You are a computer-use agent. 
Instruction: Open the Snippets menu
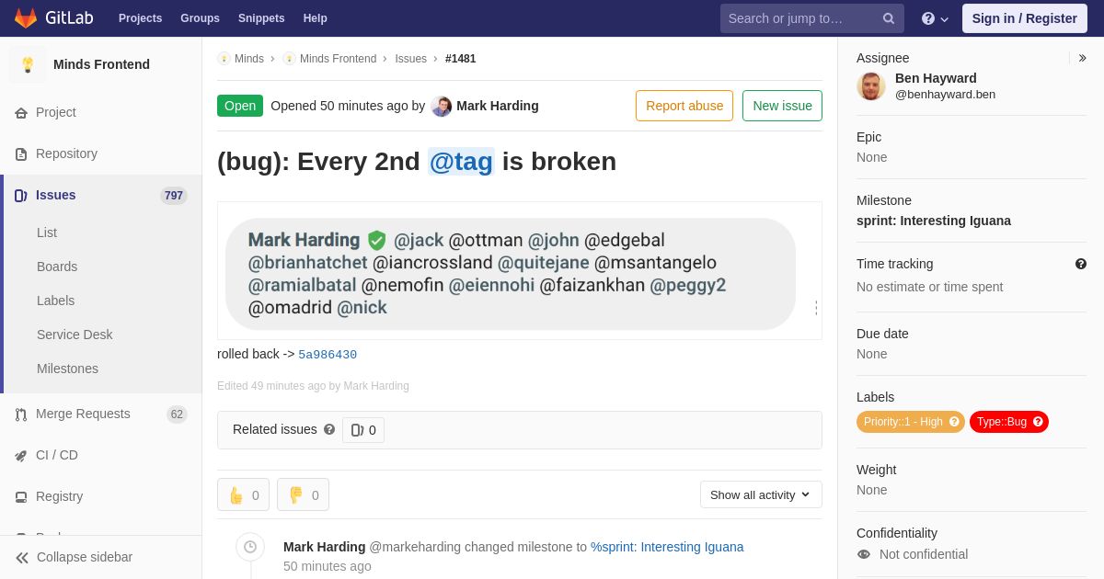click(261, 18)
